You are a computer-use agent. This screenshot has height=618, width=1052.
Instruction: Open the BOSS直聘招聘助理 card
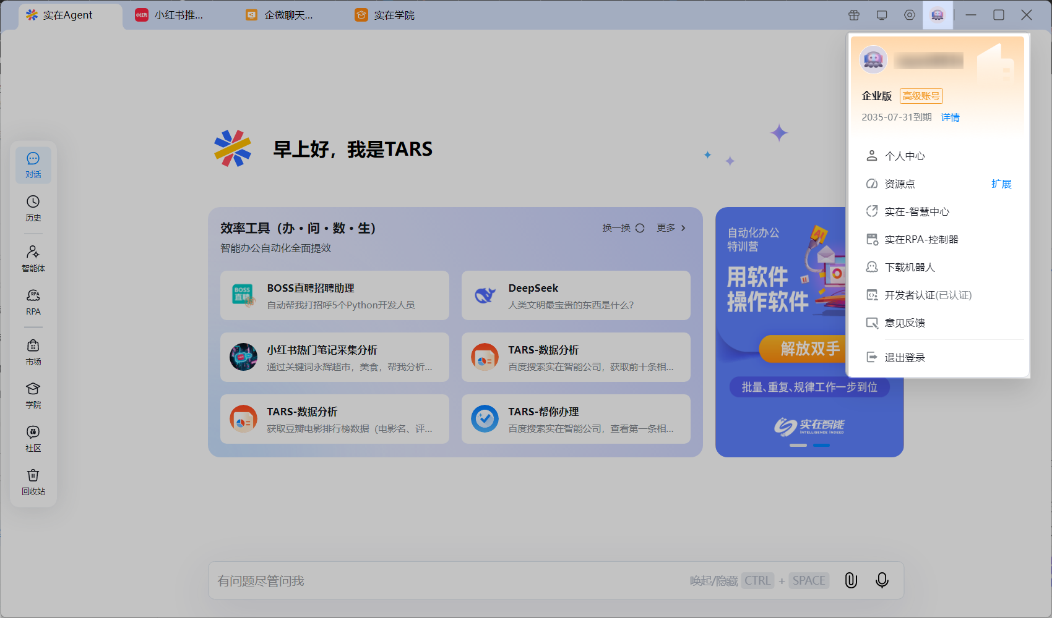[335, 295]
